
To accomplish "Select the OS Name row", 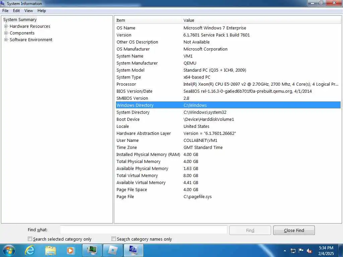I will click(x=228, y=28).
